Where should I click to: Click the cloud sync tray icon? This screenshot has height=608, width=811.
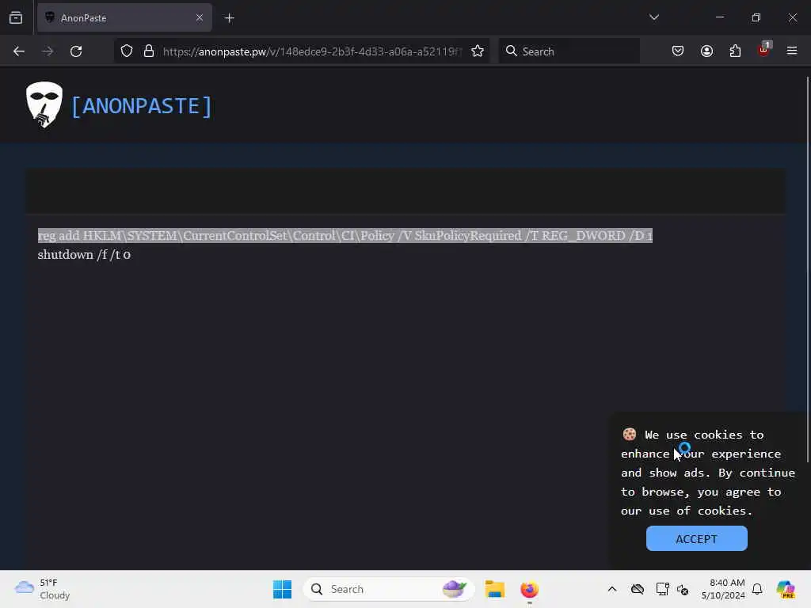tap(638, 589)
